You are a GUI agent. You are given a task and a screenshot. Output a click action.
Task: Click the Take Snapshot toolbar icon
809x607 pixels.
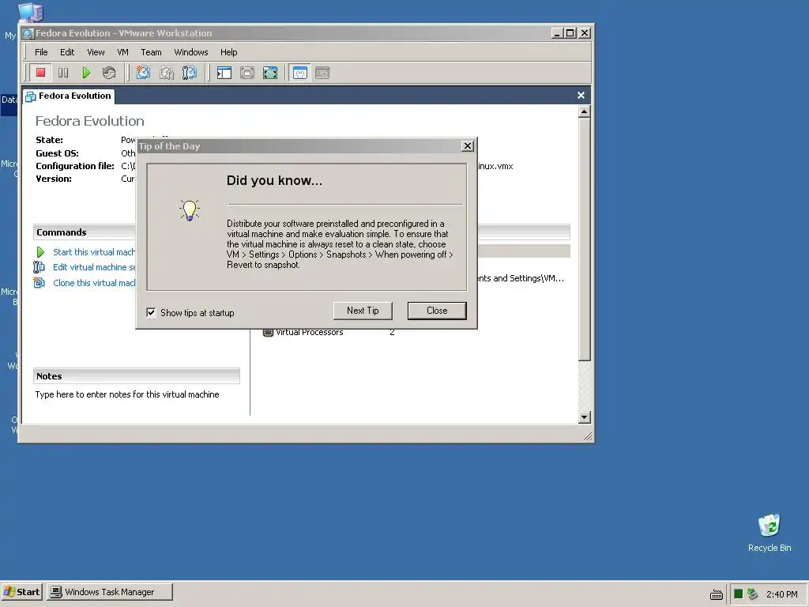[x=143, y=73]
